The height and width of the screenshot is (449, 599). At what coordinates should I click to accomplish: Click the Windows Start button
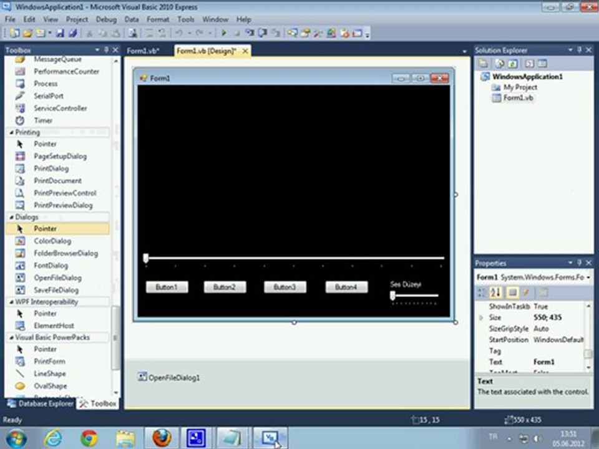pos(16,438)
